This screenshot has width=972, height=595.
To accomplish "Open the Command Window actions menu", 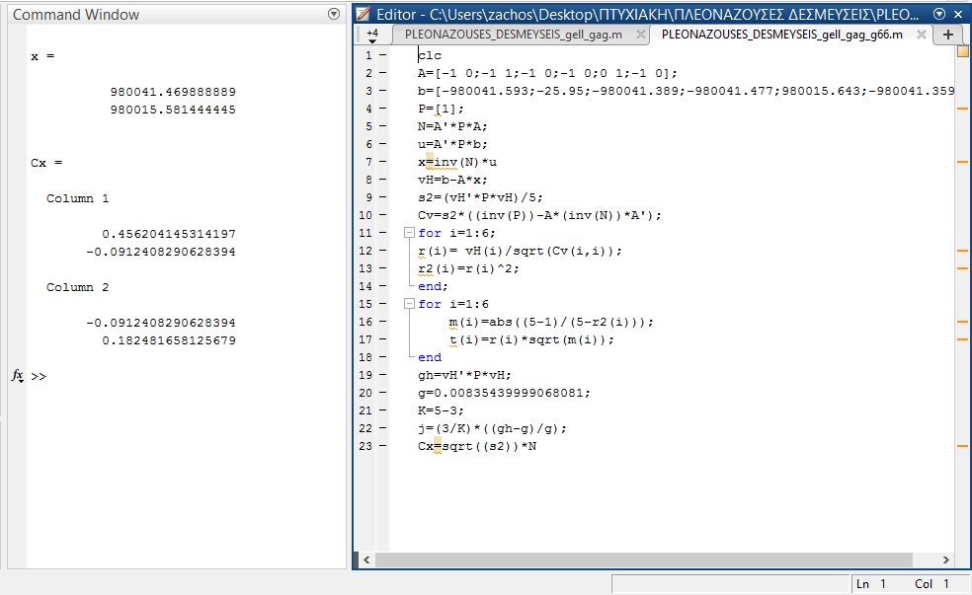I will (x=334, y=14).
